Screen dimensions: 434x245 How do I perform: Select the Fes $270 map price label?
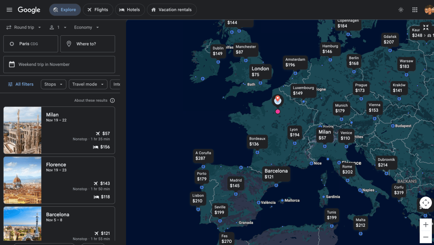[x=226, y=239]
